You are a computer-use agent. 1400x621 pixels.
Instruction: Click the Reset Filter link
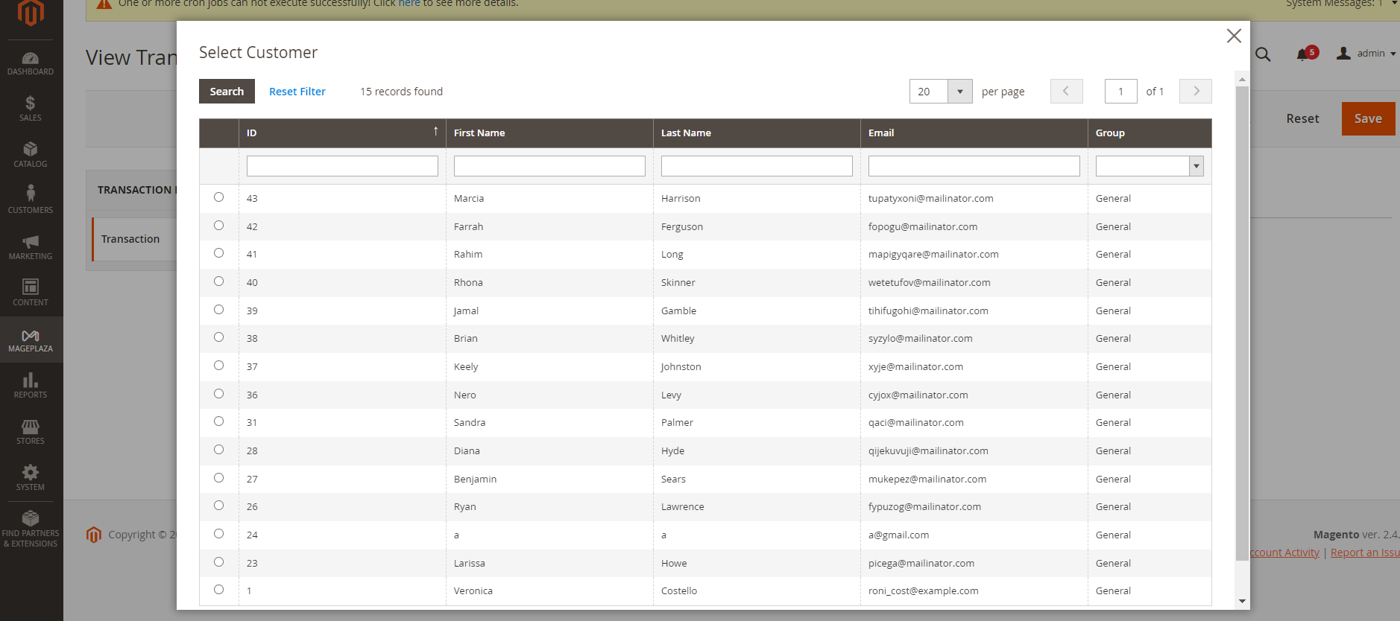(x=297, y=92)
